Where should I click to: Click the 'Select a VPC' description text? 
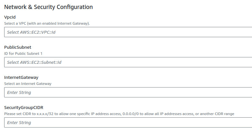[x=47, y=23]
